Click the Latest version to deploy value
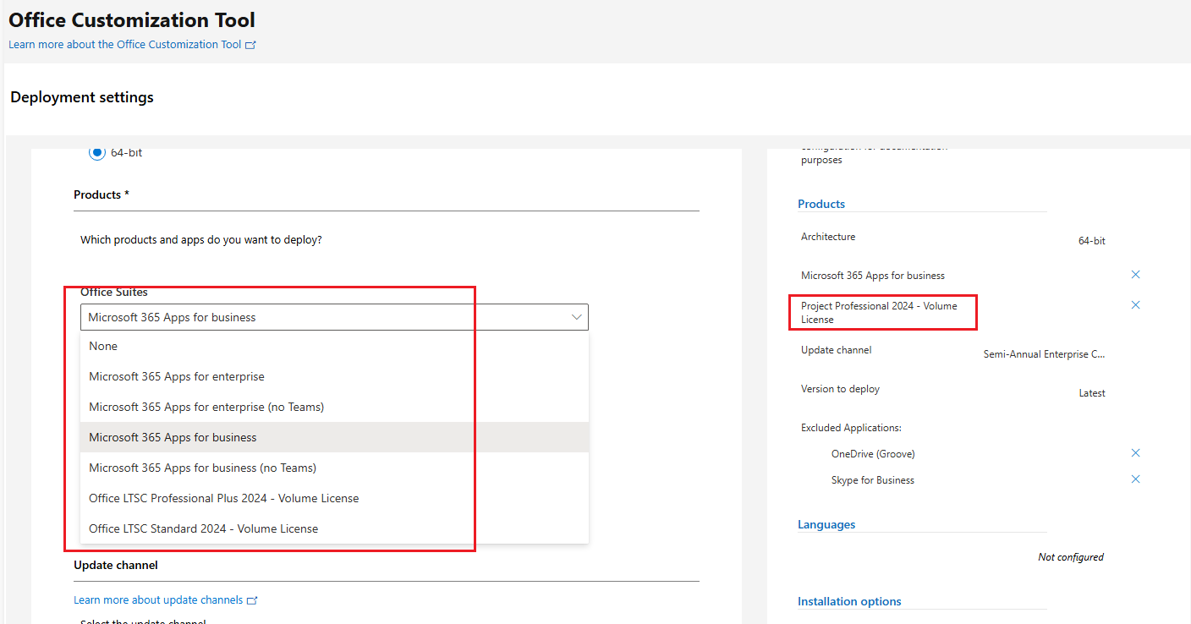 (1092, 393)
